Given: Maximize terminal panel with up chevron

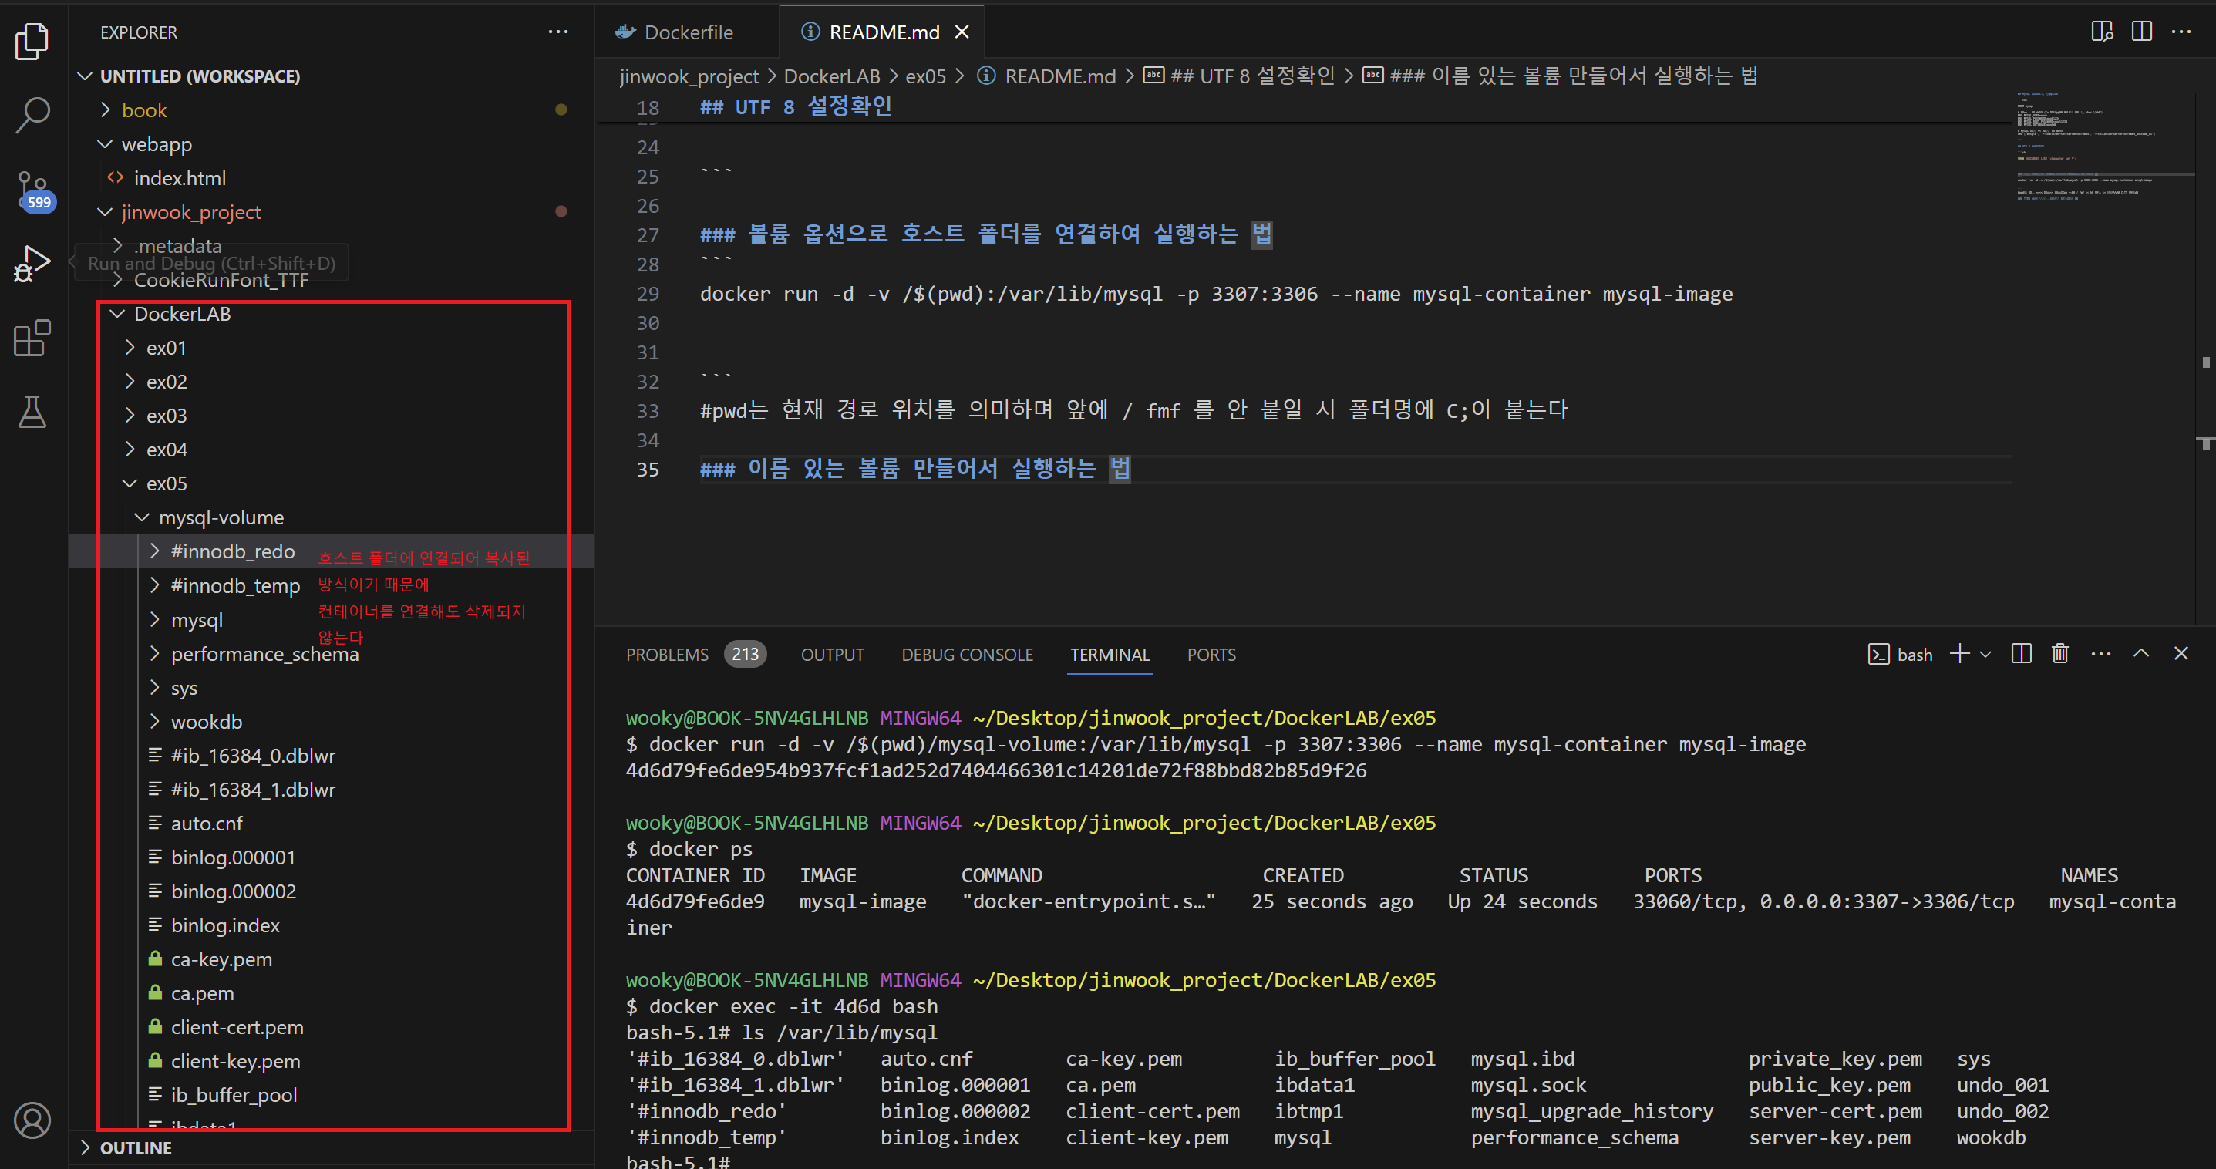Looking at the screenshot, I should point(2140,654).
